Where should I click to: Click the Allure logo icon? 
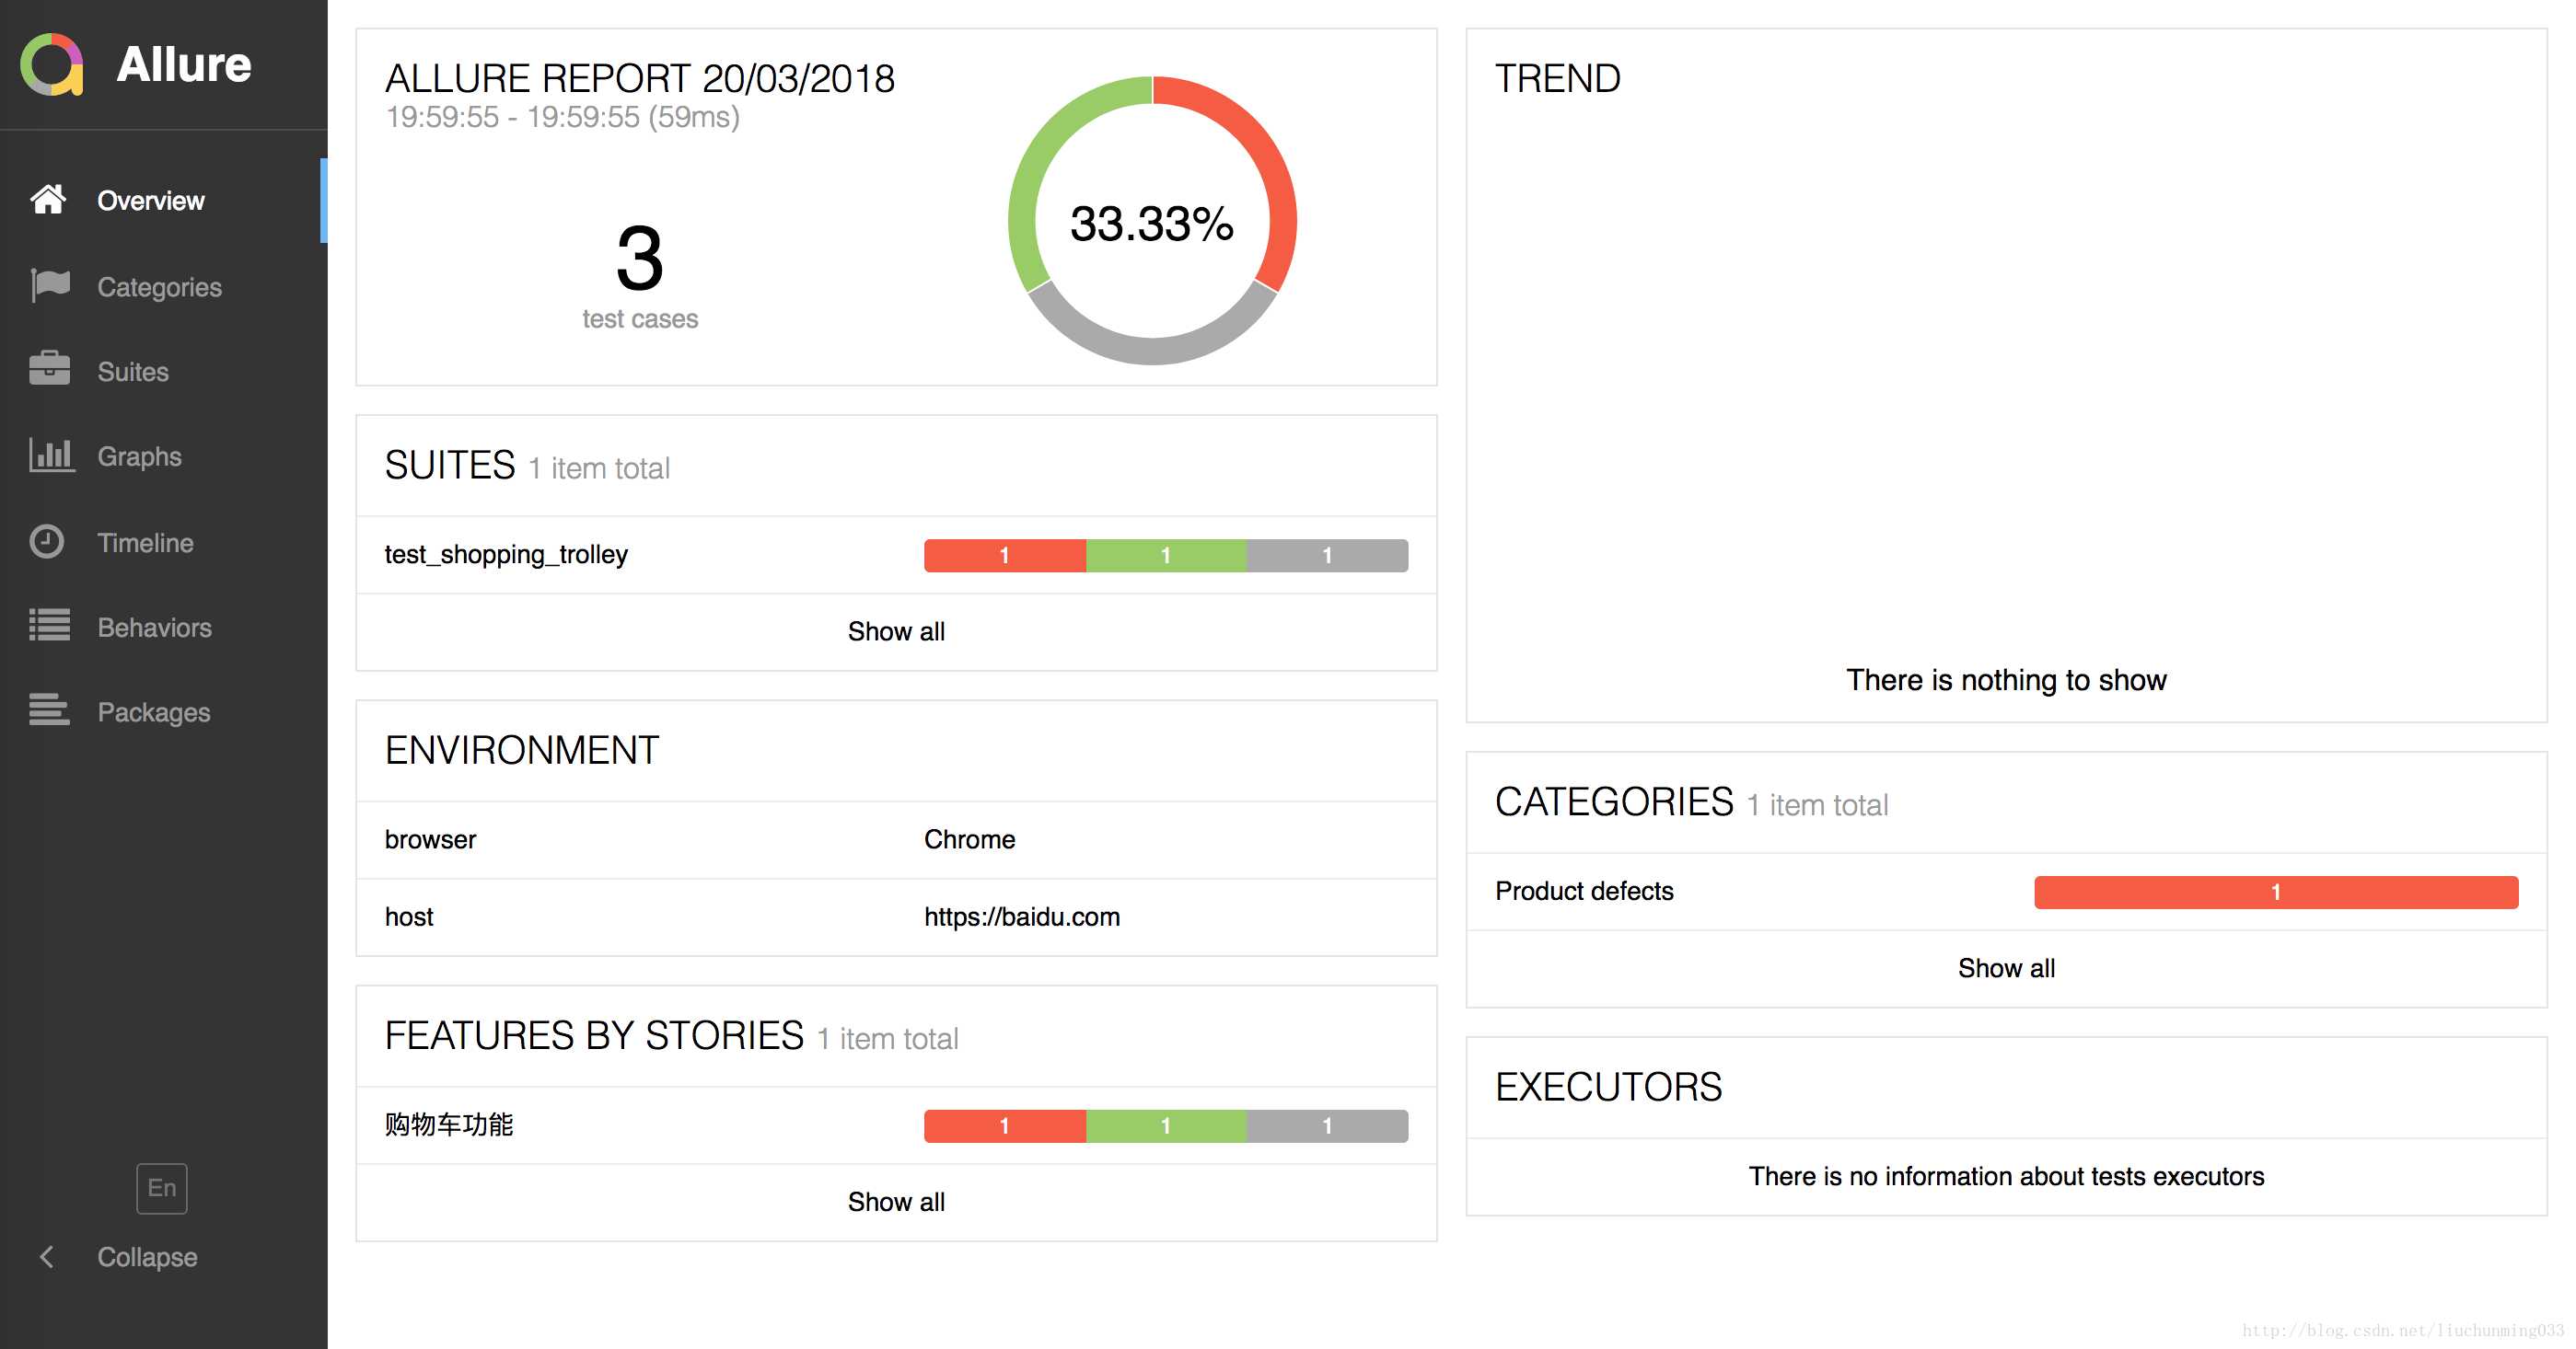coord(52,65)
